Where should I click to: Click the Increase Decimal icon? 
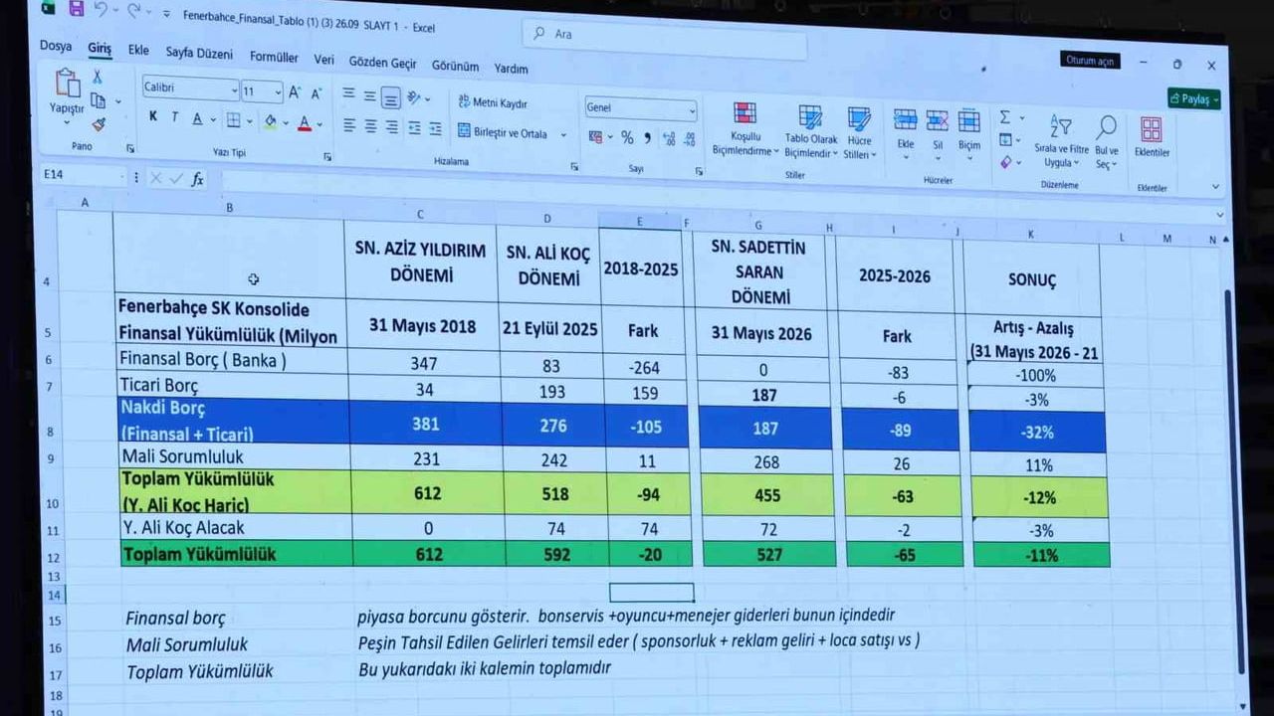coord(669,138)
